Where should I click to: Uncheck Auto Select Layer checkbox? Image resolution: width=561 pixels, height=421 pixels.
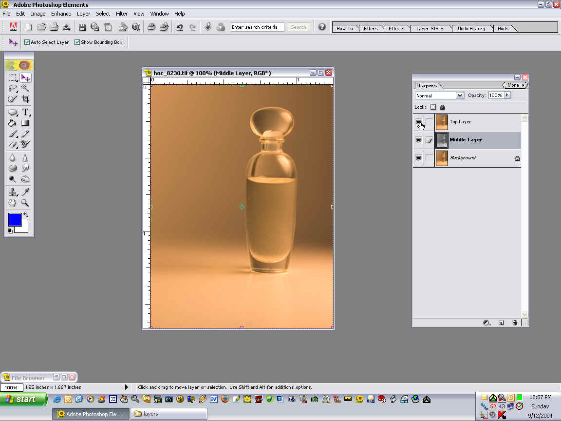[x=27, y=42]
